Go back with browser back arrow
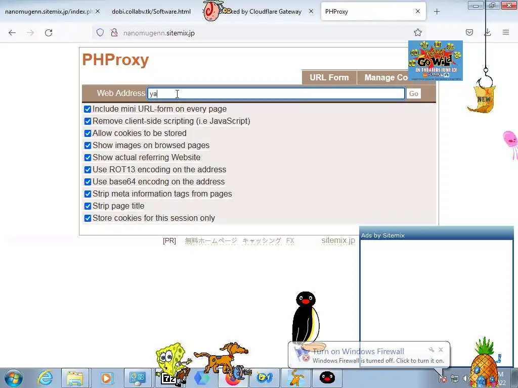Screen dimensions: 518x388 12,33
